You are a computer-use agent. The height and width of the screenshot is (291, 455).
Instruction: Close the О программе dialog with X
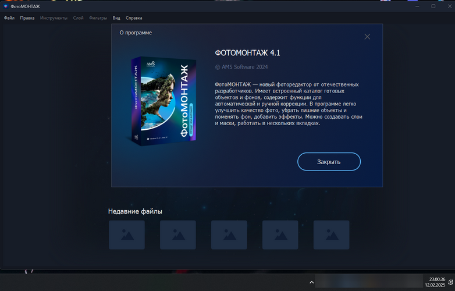point(367,37)
